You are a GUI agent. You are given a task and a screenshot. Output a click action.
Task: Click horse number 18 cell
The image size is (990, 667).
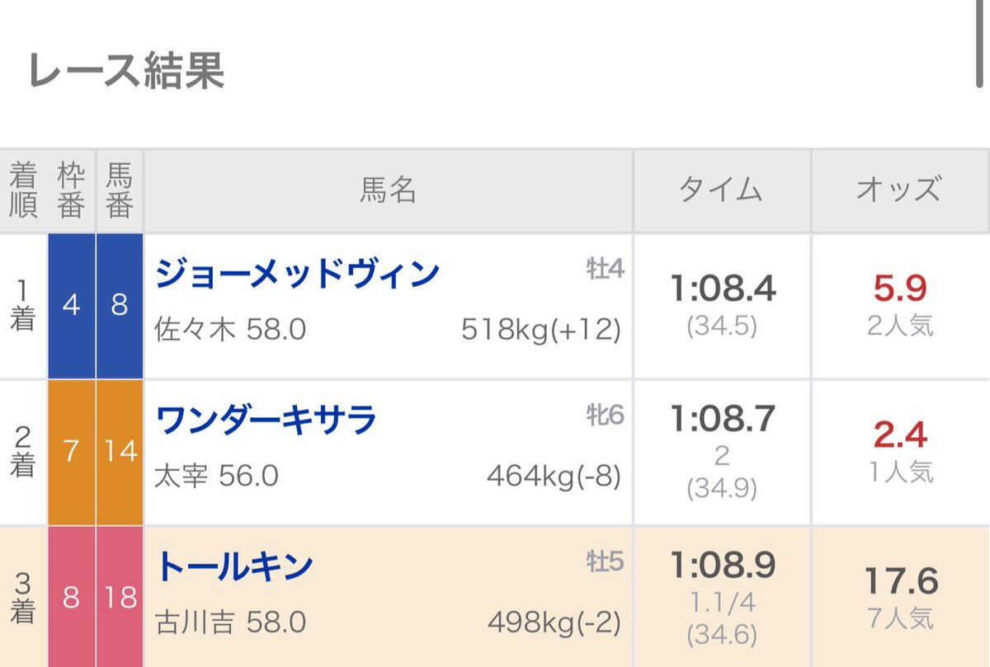click(120, 597)
